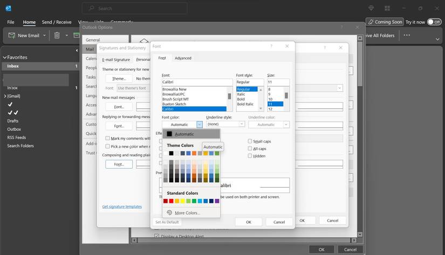Click the Delete trash can icon

tap(57, 36)
